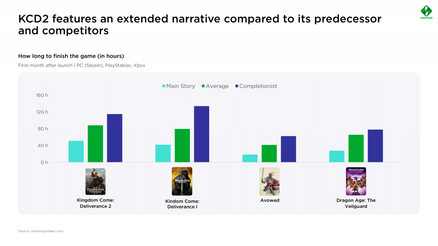Click the Average green legend swatch
The width and height of the screenshot is (438, 246).
(203, 86)
